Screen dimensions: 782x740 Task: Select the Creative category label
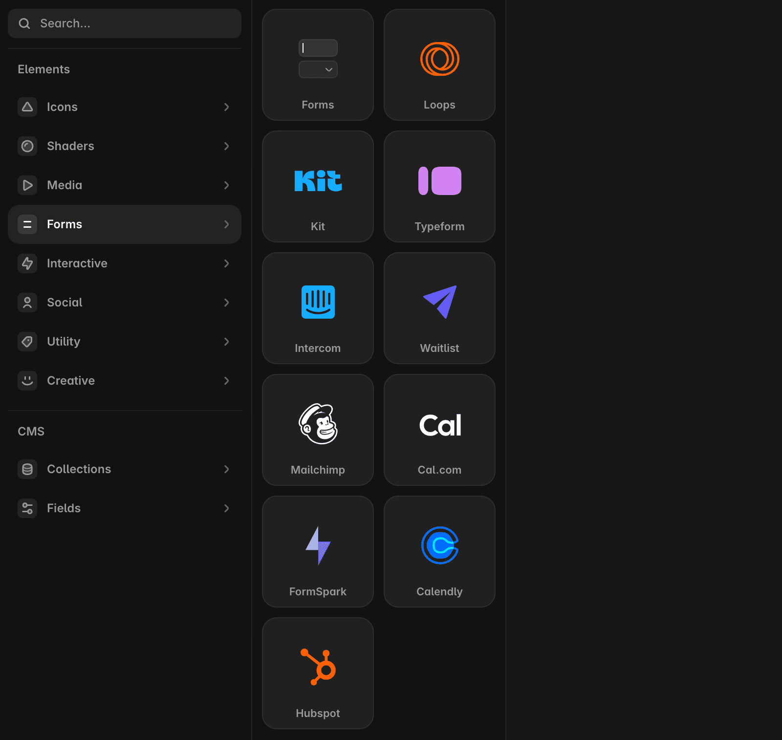71,381
